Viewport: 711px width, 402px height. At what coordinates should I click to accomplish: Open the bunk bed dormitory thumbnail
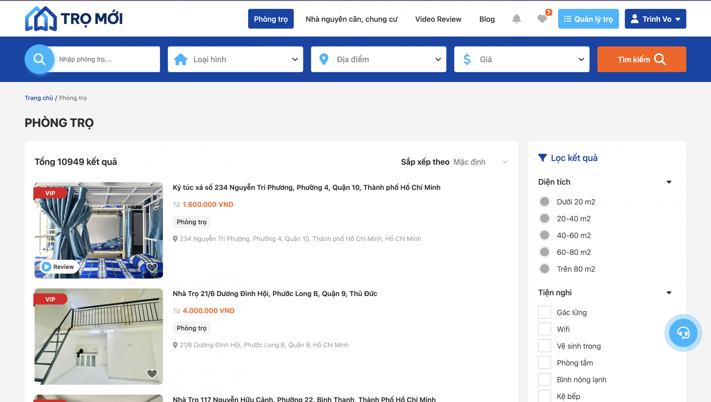[x=98, y=230]
